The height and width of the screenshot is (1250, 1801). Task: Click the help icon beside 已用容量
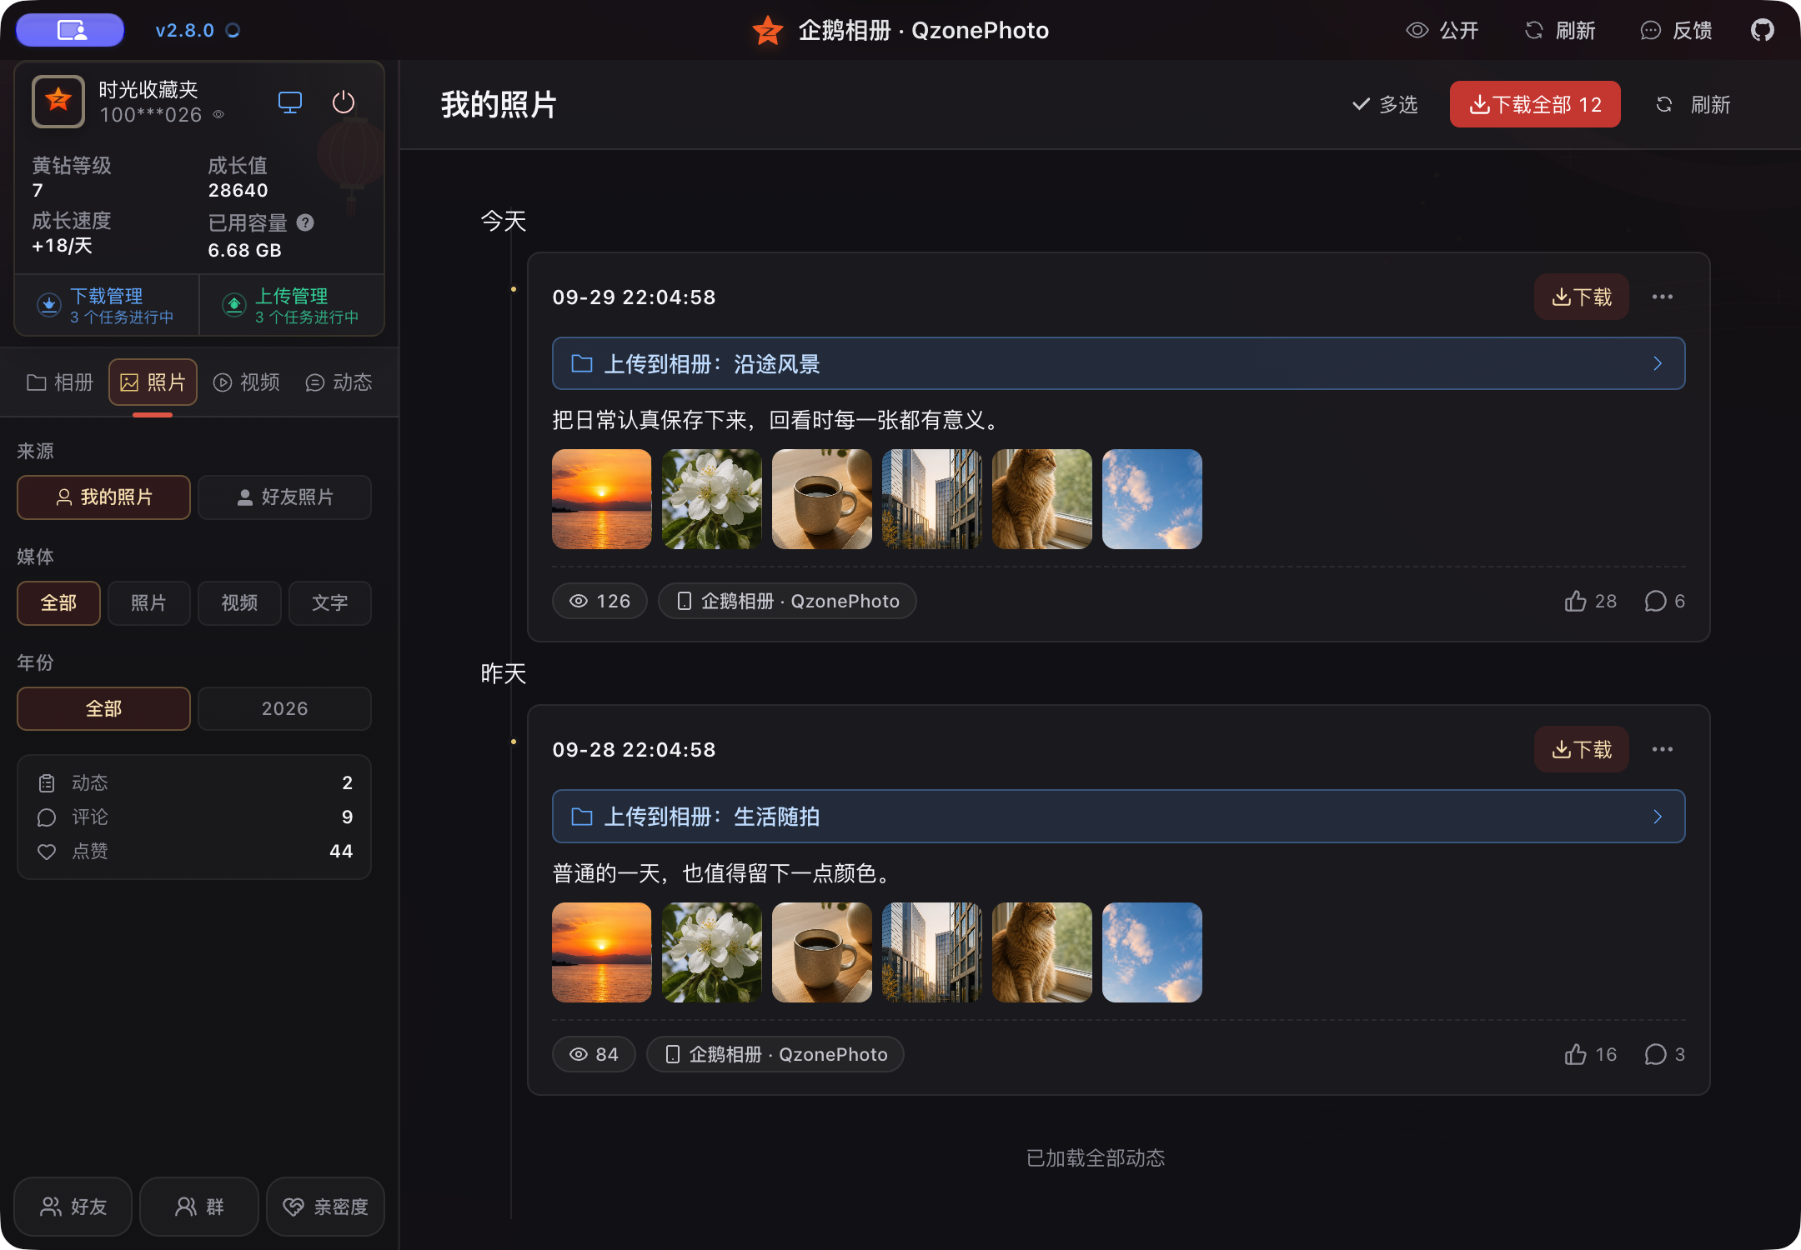(x=305, y=222)
